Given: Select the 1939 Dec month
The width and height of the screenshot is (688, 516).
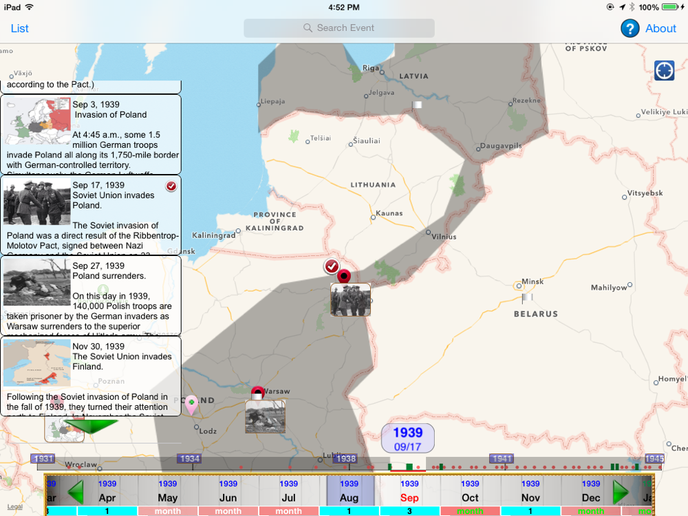Looking at the screenshot, I should [x=591, y=491].
